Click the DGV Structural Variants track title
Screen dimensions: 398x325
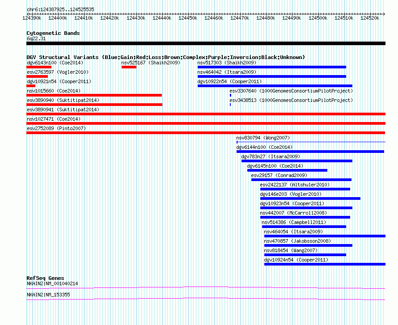[166, 57]
